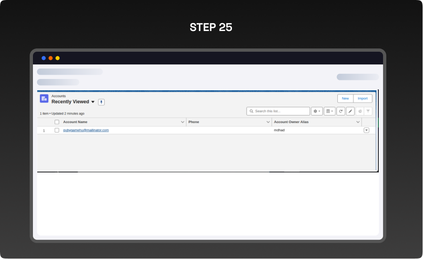This screenshot has width=423, height=259.
Task: Sort by the Account Name column header
Action: [75, 122]
